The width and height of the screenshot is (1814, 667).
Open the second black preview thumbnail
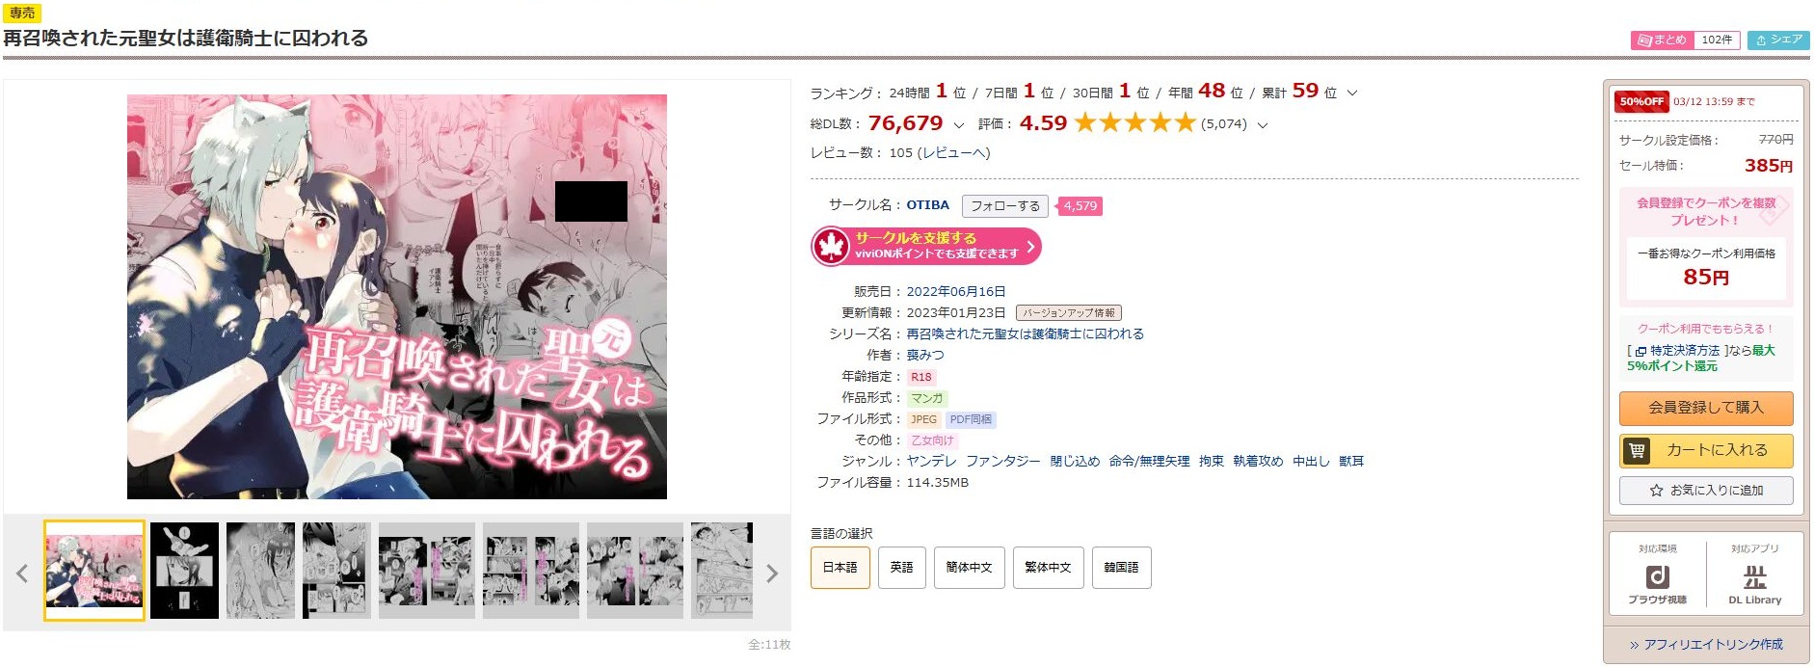[184, 571]
